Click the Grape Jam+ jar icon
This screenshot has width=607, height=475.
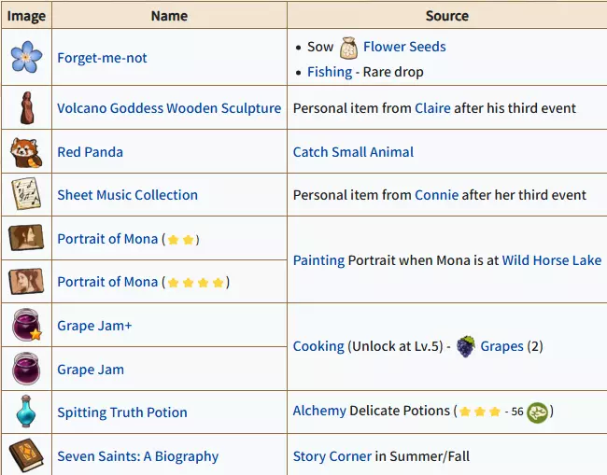25,326
